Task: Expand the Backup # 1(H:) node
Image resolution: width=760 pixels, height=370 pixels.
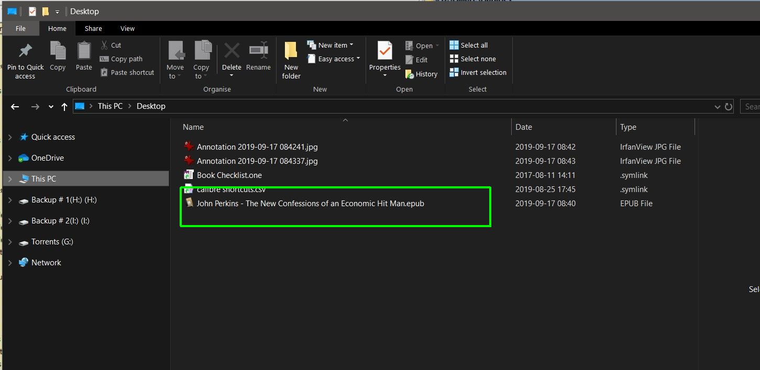Action: click(x=10, y=200)
